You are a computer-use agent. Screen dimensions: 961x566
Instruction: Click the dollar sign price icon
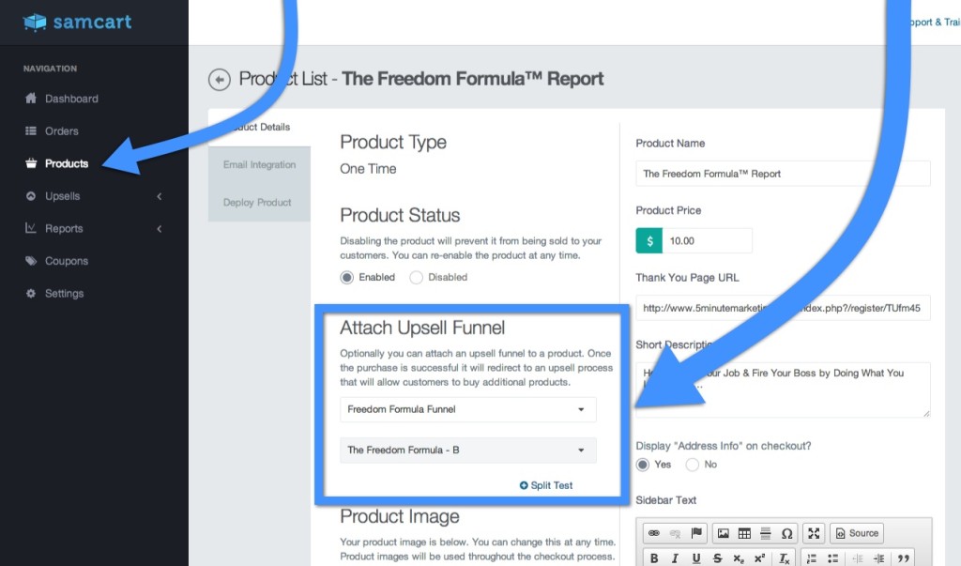click(x=649, y=241)
